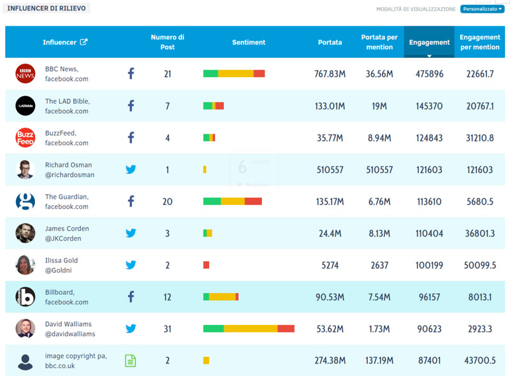Click The LAD Bible avatar logo
510x386 pixels.
tap(25, 106)
